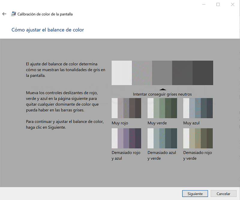The width and height of the screenshot is (240, 200).
Task: Click the Muy azul sample bars
Action: (198, 108)
